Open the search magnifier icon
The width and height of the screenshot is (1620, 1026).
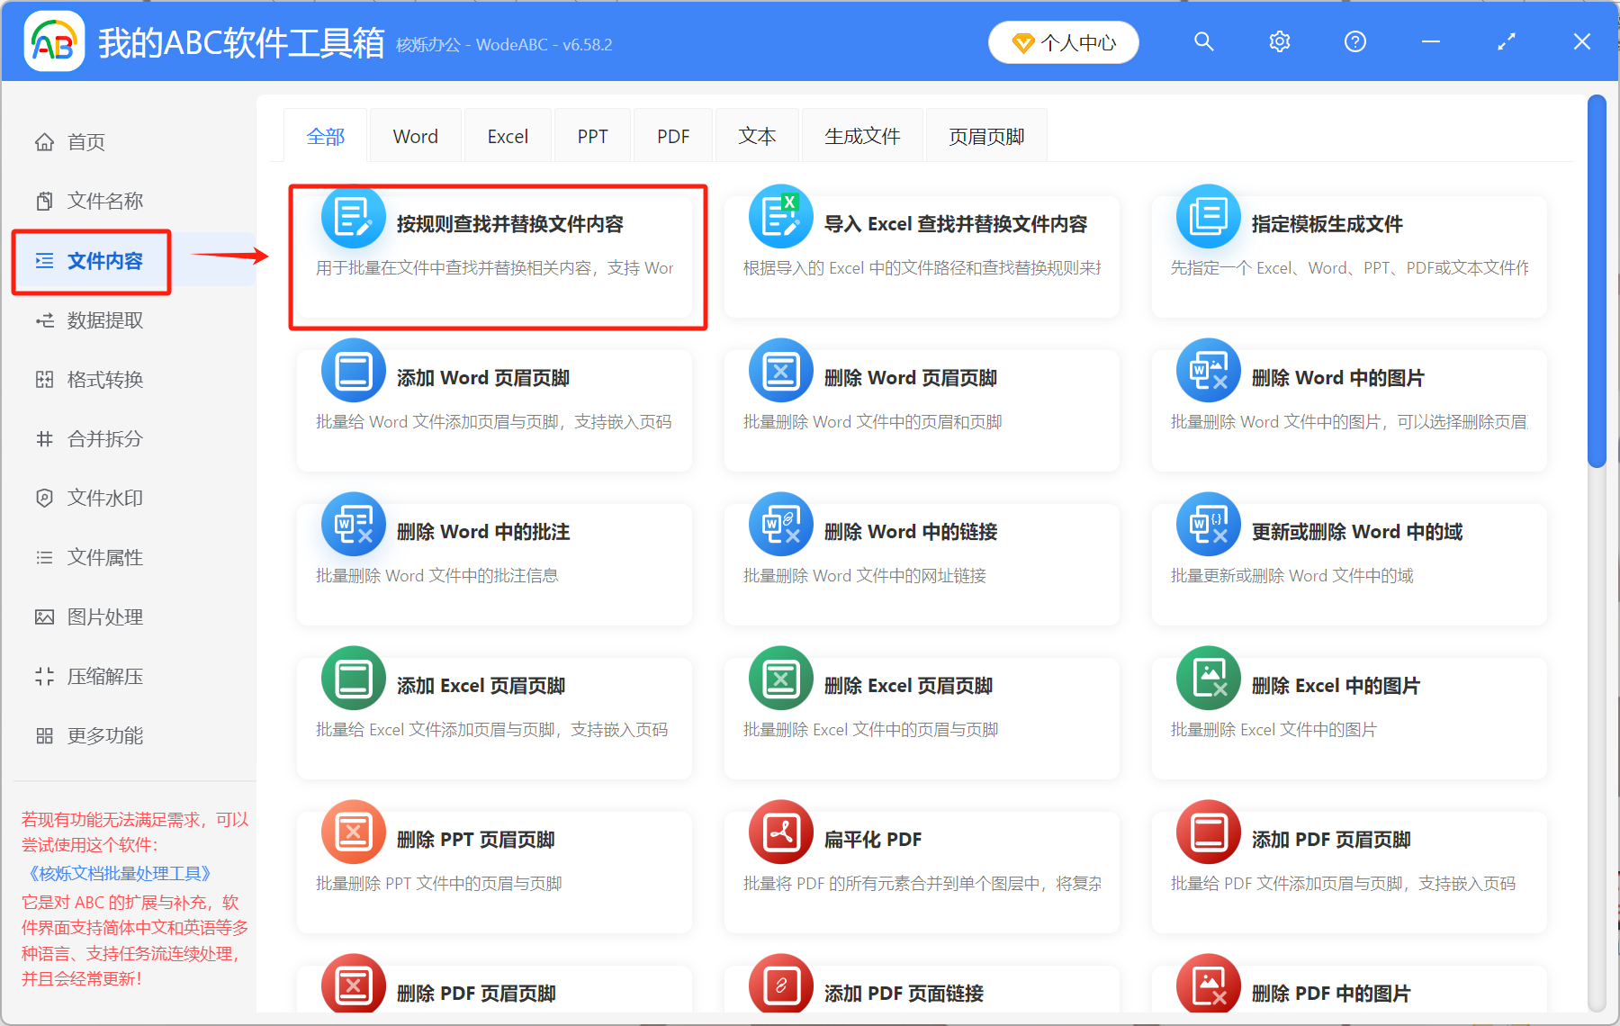coord(1204,41)
